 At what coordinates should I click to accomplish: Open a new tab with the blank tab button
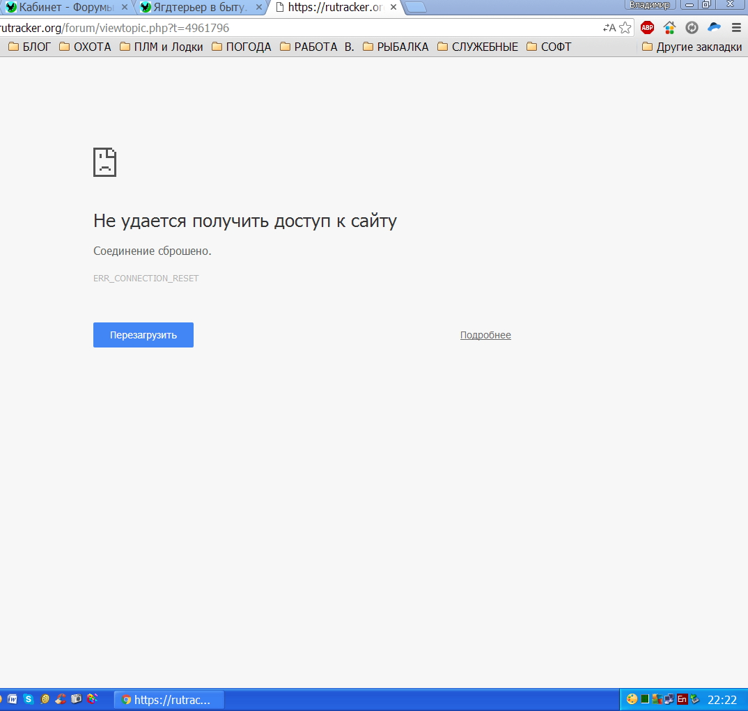[416, 8]
